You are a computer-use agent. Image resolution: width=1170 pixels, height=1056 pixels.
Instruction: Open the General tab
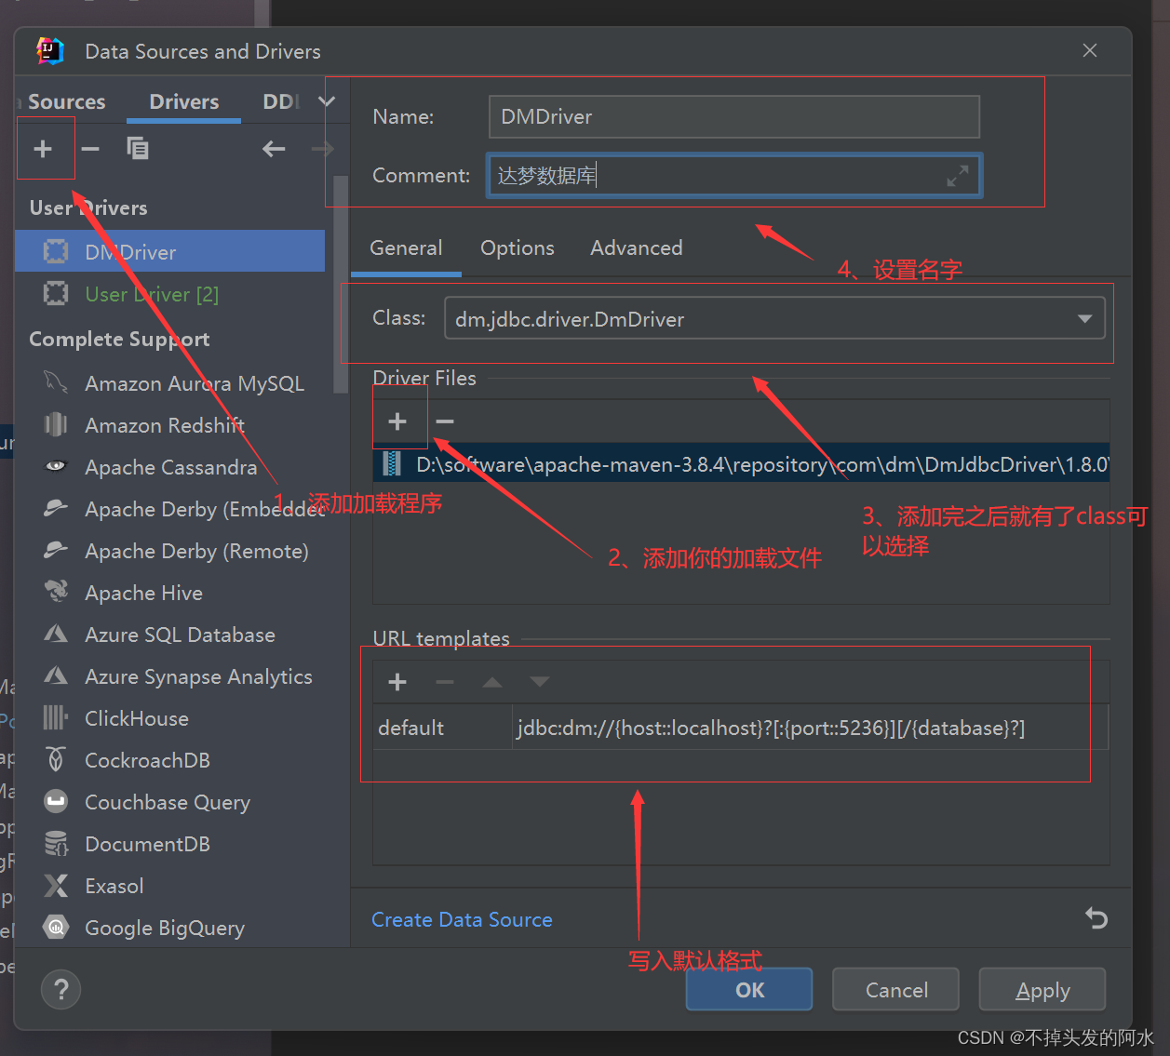point(406,248)
